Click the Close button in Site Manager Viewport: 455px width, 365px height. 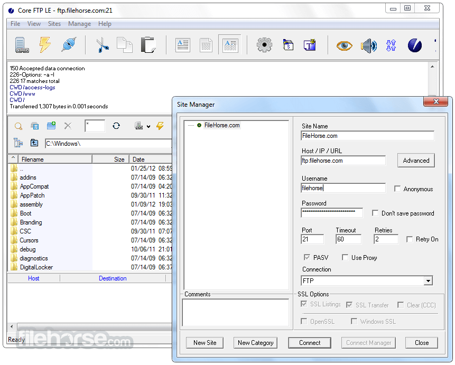(422, 343)
